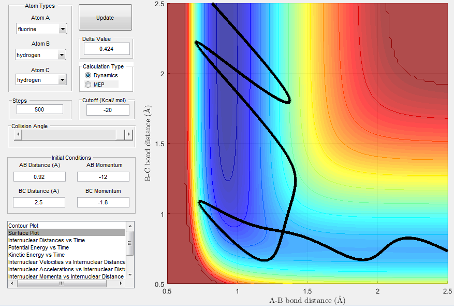
Task: Select Potential Energy vs Time
Action: 67,247
